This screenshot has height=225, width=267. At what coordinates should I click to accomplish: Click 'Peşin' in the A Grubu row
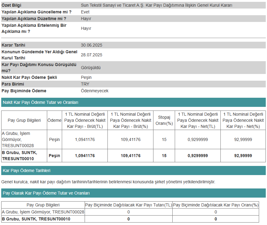tap(54, 139)
